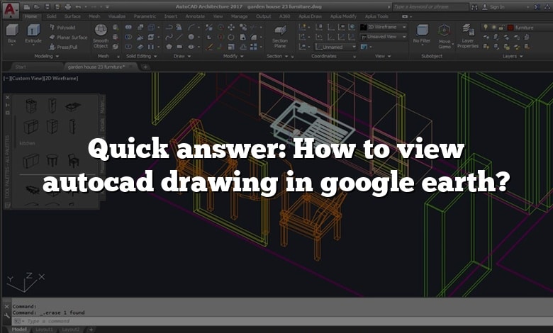
Task: Toggle the layer freeze sun icon
Action: [493, 27]
